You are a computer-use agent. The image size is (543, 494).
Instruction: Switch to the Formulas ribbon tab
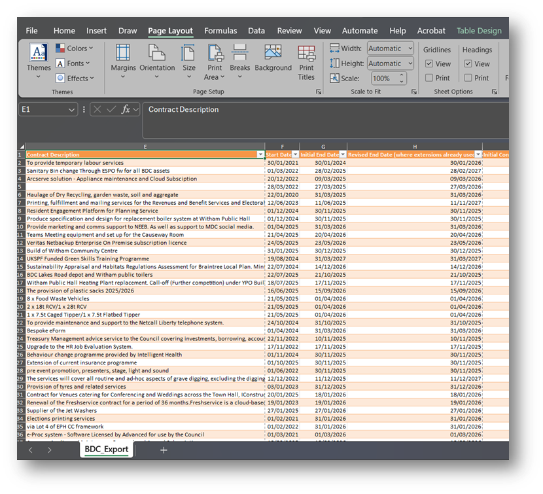(220, 31)
